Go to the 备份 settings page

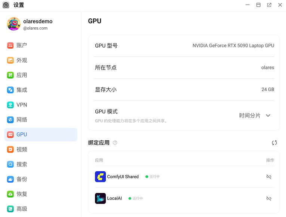[40, 179]
